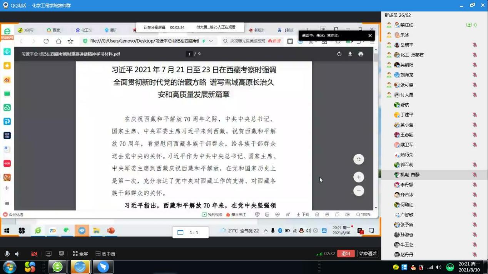488x274 pixels.
Task: Enable picture-in-picture (画中画) mode
Action: click(x=105, y=254)
